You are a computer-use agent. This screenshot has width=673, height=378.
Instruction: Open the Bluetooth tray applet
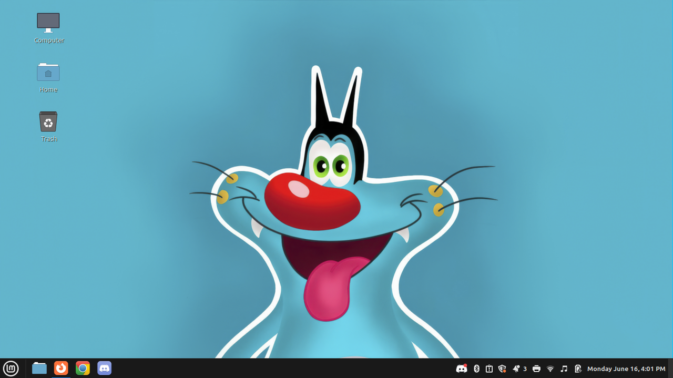(476, 369)
